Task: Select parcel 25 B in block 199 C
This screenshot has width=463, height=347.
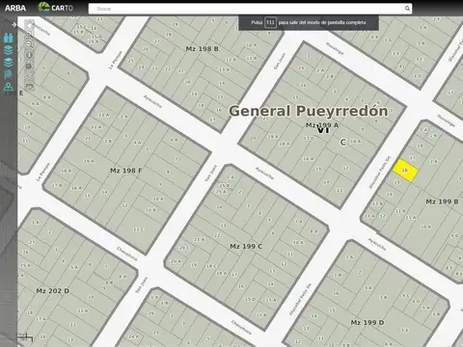Action: pos(225,186)
